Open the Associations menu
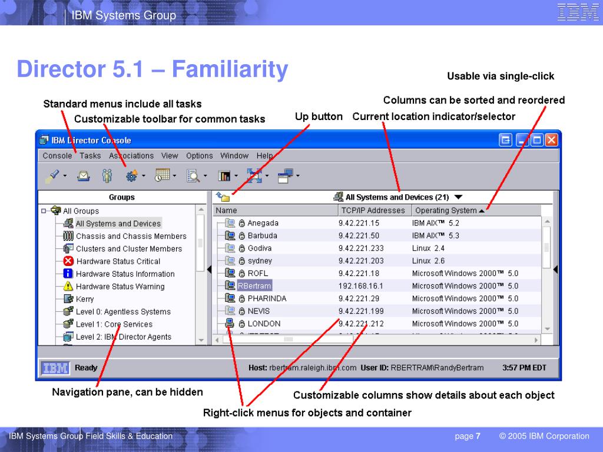The image size is (603, 452). coord(131,155)
